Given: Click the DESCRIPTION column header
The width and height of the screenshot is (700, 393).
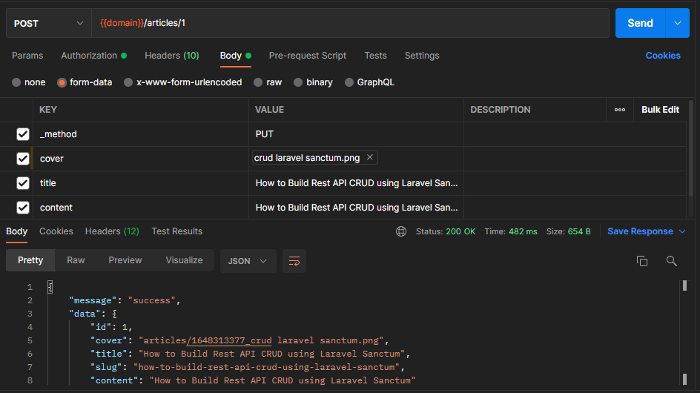Looking at the screenshot, I should tap(501, 110).
